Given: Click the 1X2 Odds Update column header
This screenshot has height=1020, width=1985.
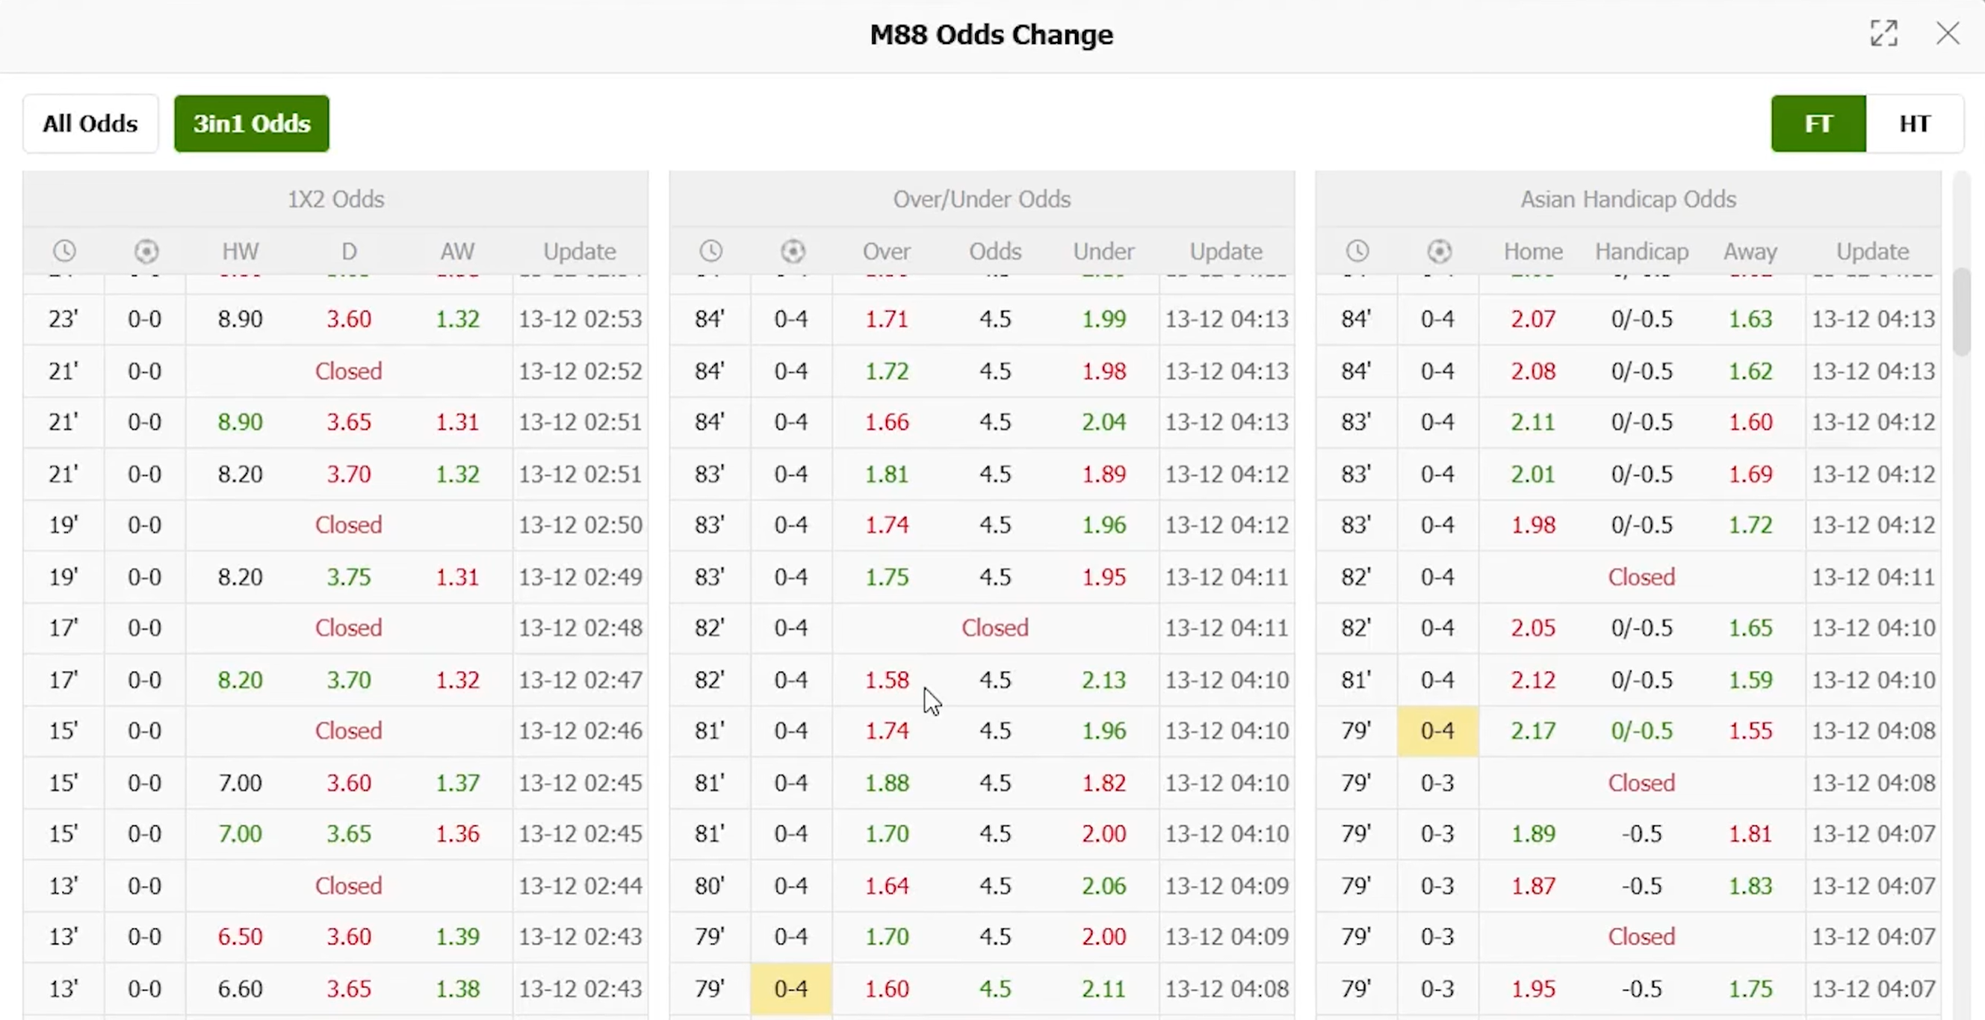Looking at the screenshot, I should point(580,251).
